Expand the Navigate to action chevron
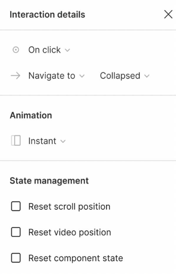Screen dimensions: 176x274 (82, 76)
